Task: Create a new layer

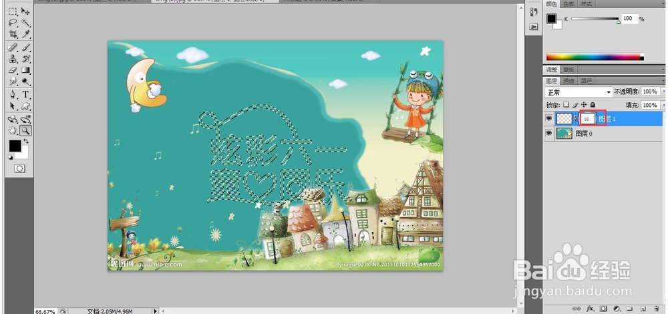Action: (644, 308)
